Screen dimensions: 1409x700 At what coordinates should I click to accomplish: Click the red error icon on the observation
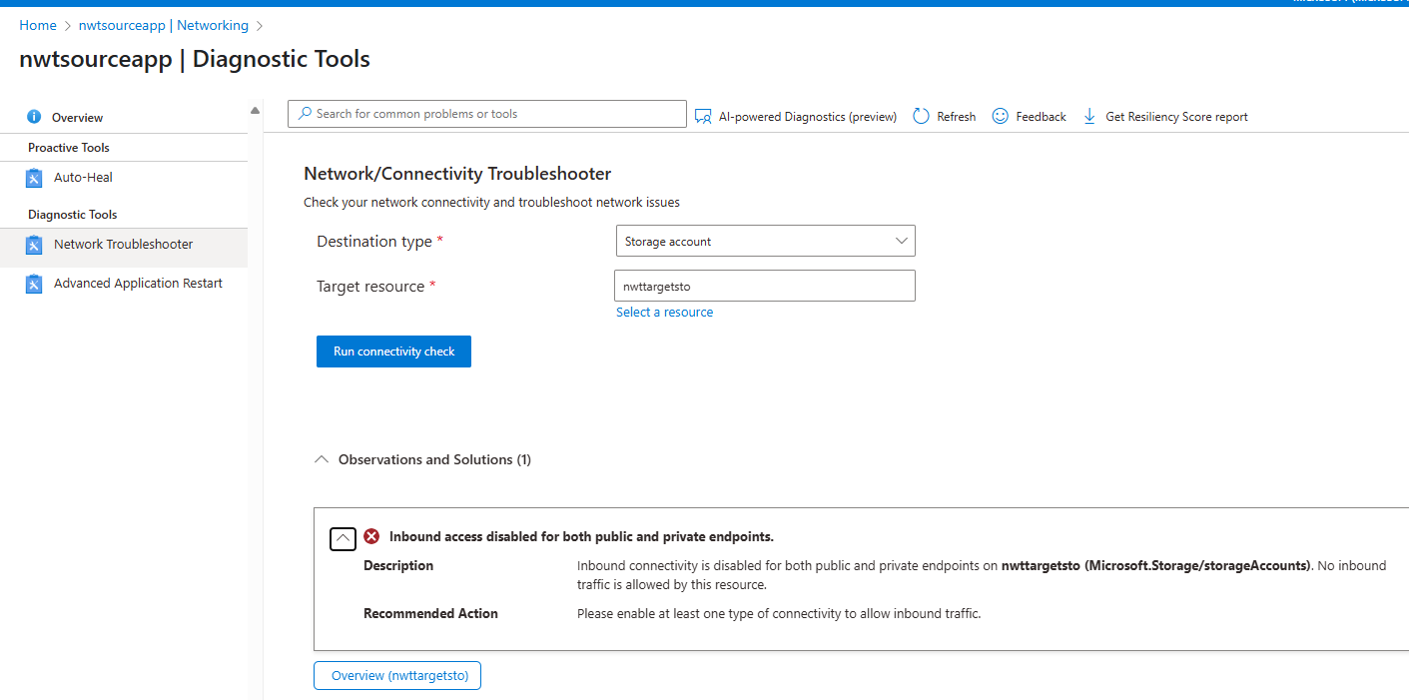[370, 536]
